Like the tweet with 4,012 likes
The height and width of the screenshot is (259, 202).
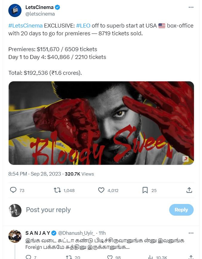click(101, 190)
